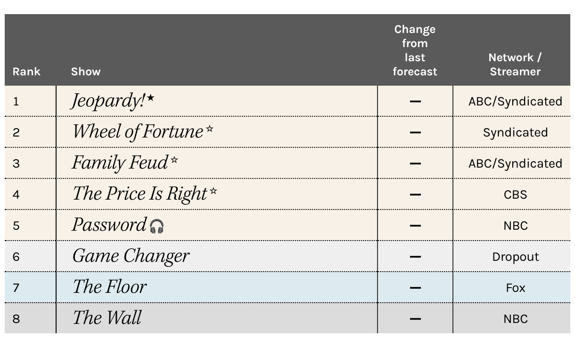Click the Fox network cell

(x=515, y=288)
